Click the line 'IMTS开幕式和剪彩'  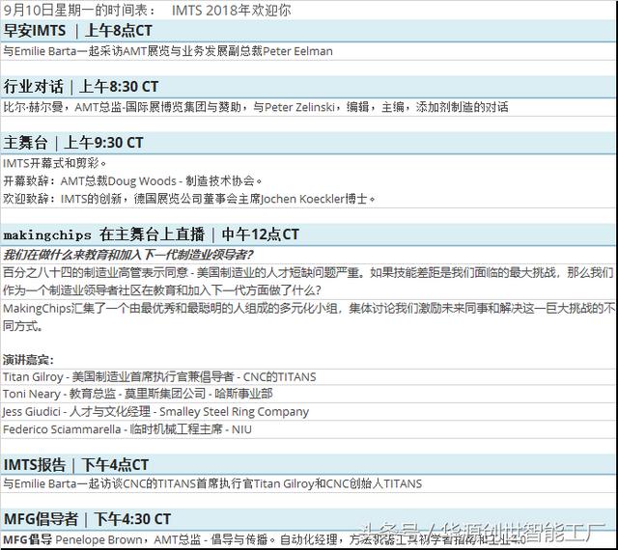55,163
